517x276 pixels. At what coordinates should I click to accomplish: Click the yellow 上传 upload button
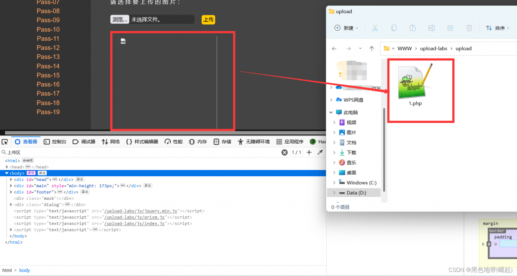click(x=208, y=20)
